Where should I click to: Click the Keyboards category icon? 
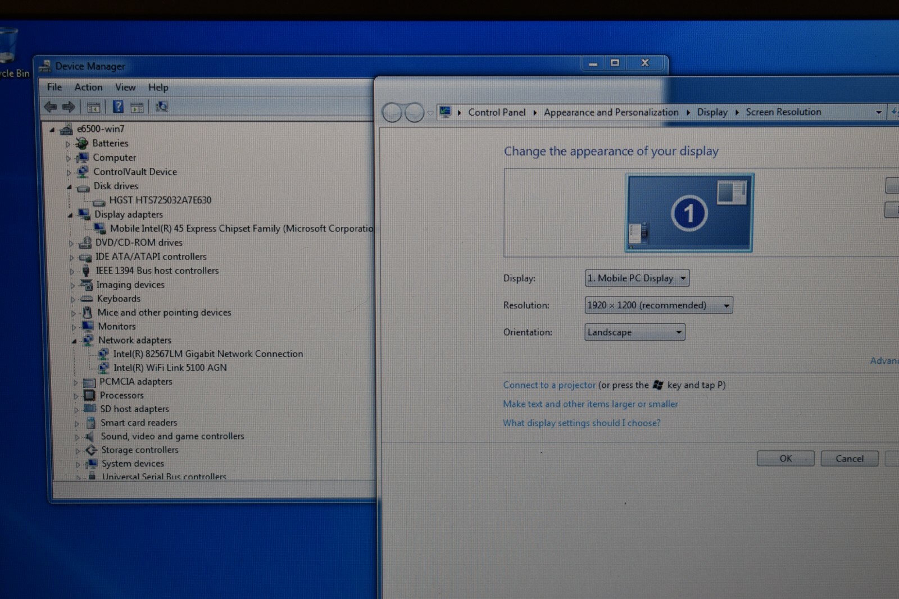(87, 299)
